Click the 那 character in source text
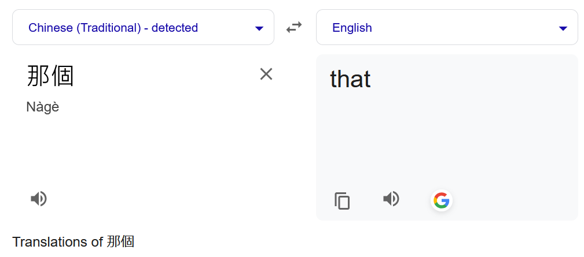Image resolution: width=584 pixels, height=257 pixels. coord(38,76)
